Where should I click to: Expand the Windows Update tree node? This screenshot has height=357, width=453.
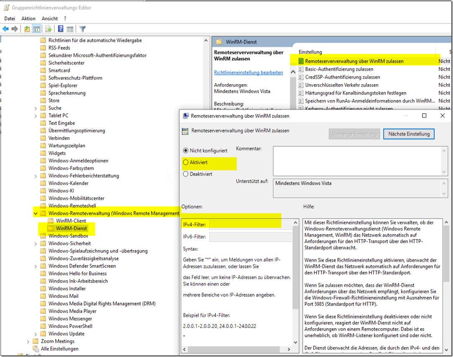36,334
